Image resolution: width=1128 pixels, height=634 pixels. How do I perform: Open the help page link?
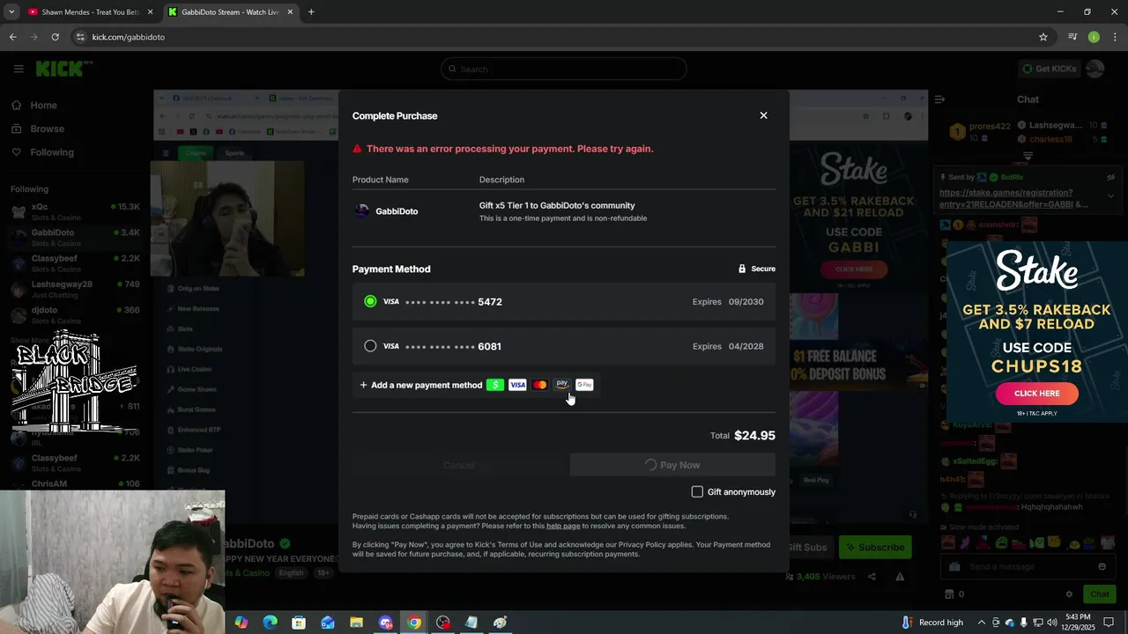(x=563, y=526)
